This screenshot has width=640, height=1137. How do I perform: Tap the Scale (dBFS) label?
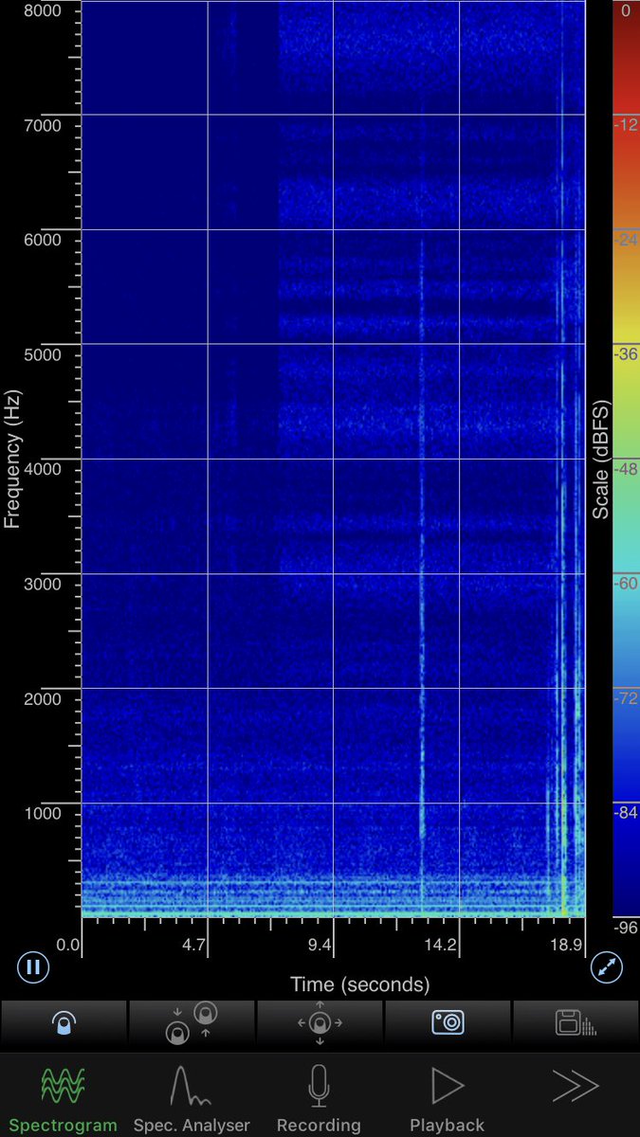click(x=601, y=459)
